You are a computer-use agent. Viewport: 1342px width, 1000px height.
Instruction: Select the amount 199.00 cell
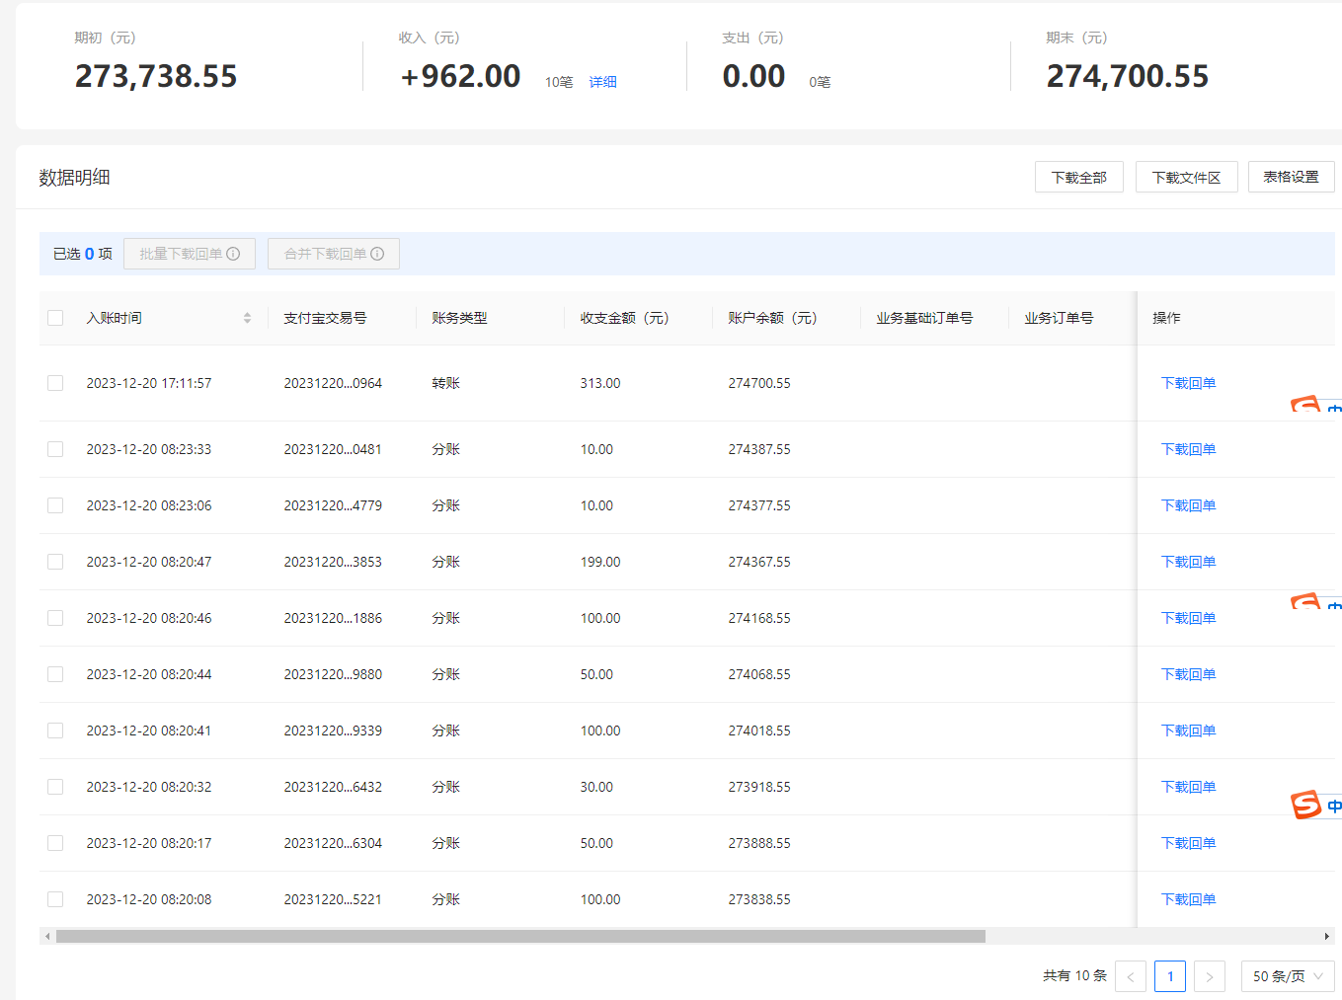pyautogui.click(x=600, y=562)
